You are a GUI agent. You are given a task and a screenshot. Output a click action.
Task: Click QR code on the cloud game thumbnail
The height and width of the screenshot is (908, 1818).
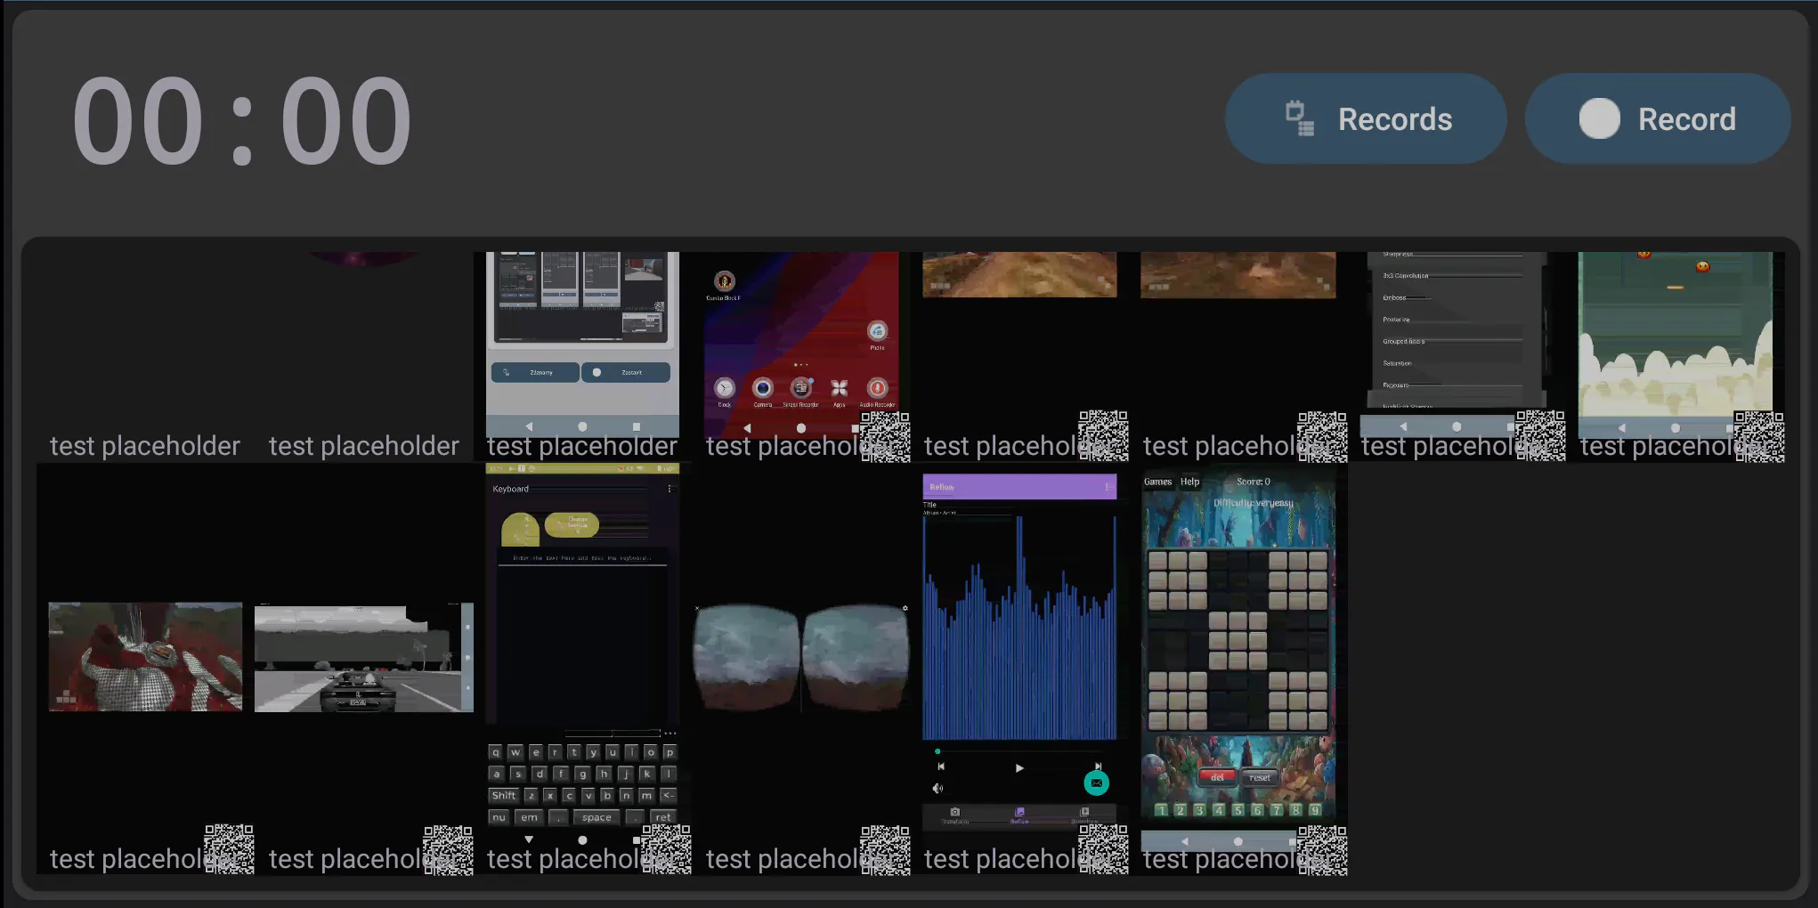tap(1759, 436)
